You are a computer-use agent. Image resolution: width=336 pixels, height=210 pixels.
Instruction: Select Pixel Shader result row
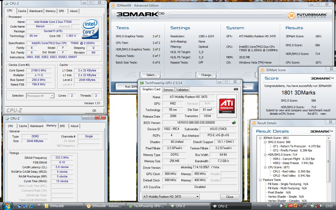(279, 192)
